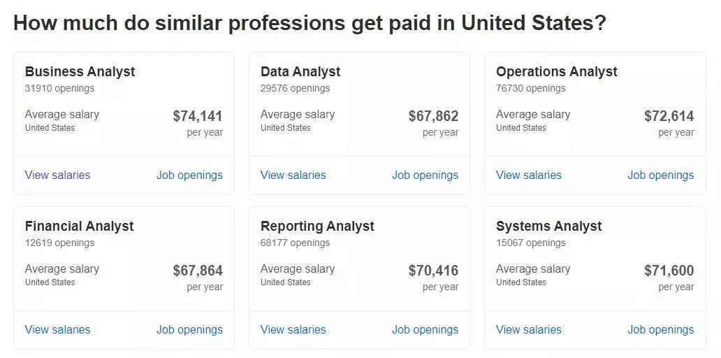View salaries for Reporting Analyst
This screenshot has width=721, height=358.
click(293, 330)
